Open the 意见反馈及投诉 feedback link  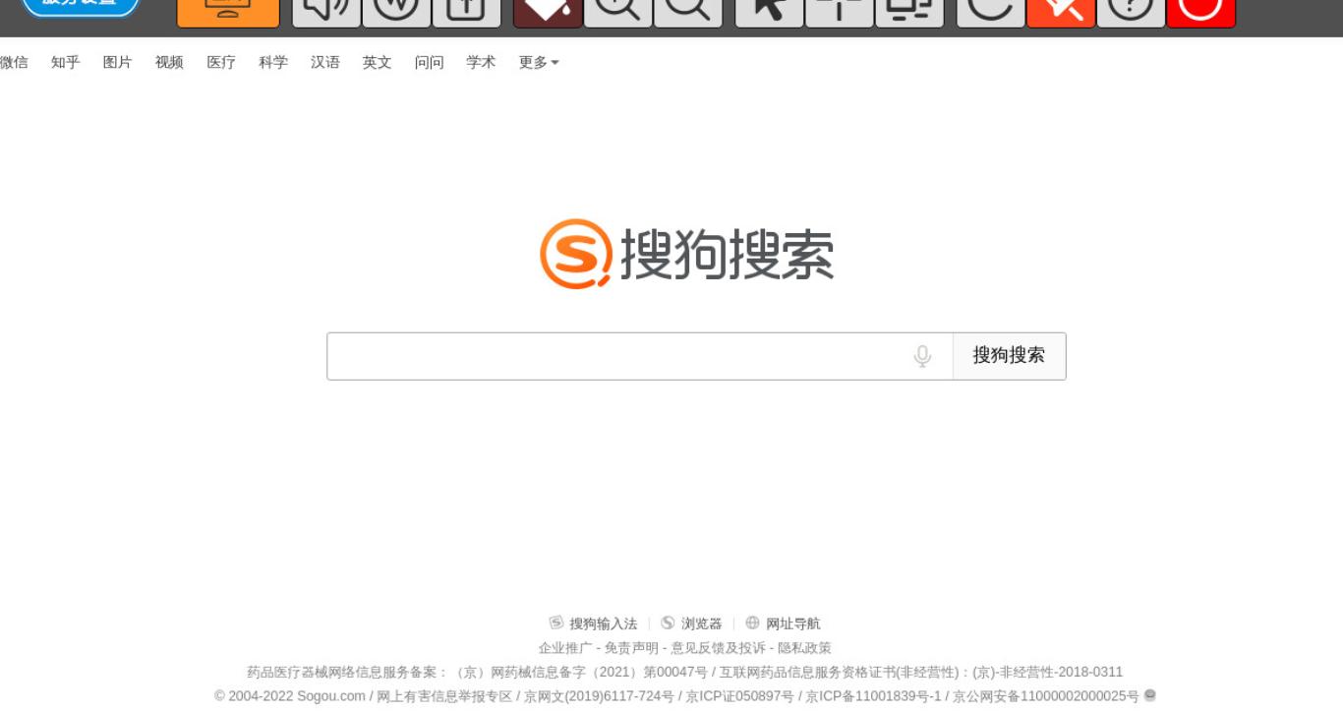click(x=718, y=648)
